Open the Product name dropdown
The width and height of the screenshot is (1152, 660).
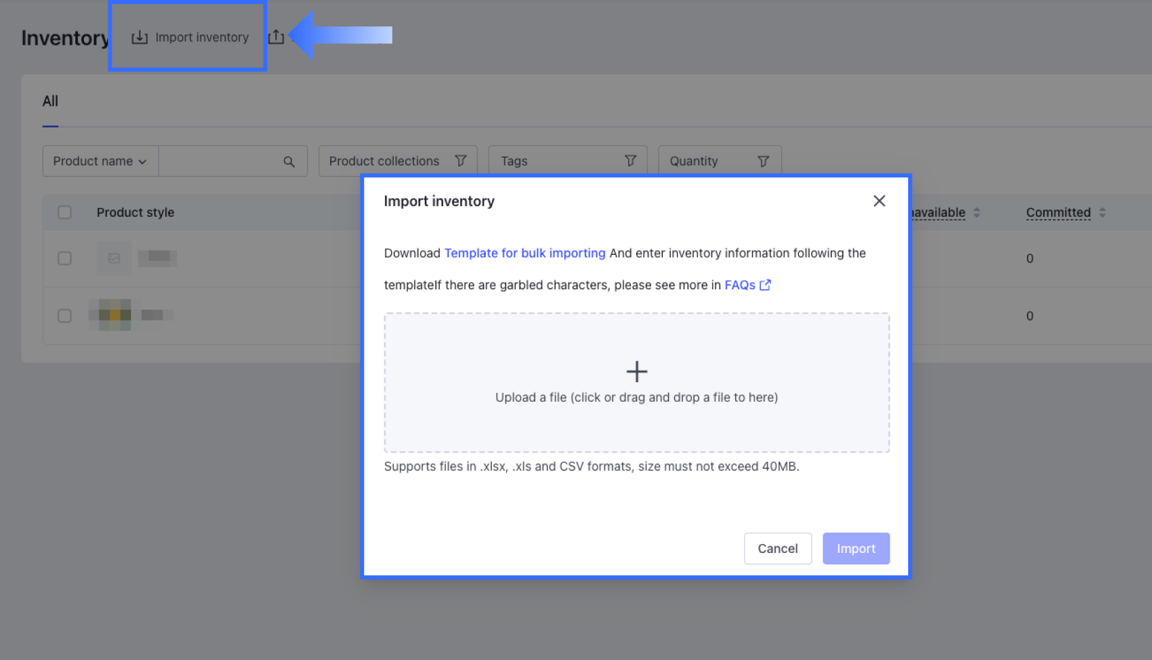[x=100, y=161]
